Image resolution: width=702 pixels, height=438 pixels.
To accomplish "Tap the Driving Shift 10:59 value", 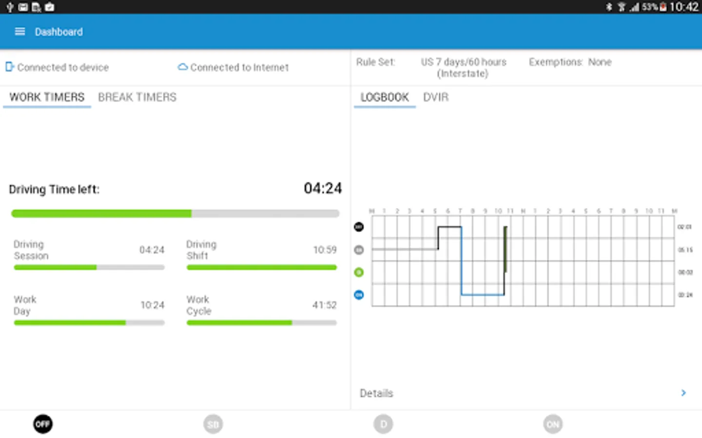I will pos(325,250).
